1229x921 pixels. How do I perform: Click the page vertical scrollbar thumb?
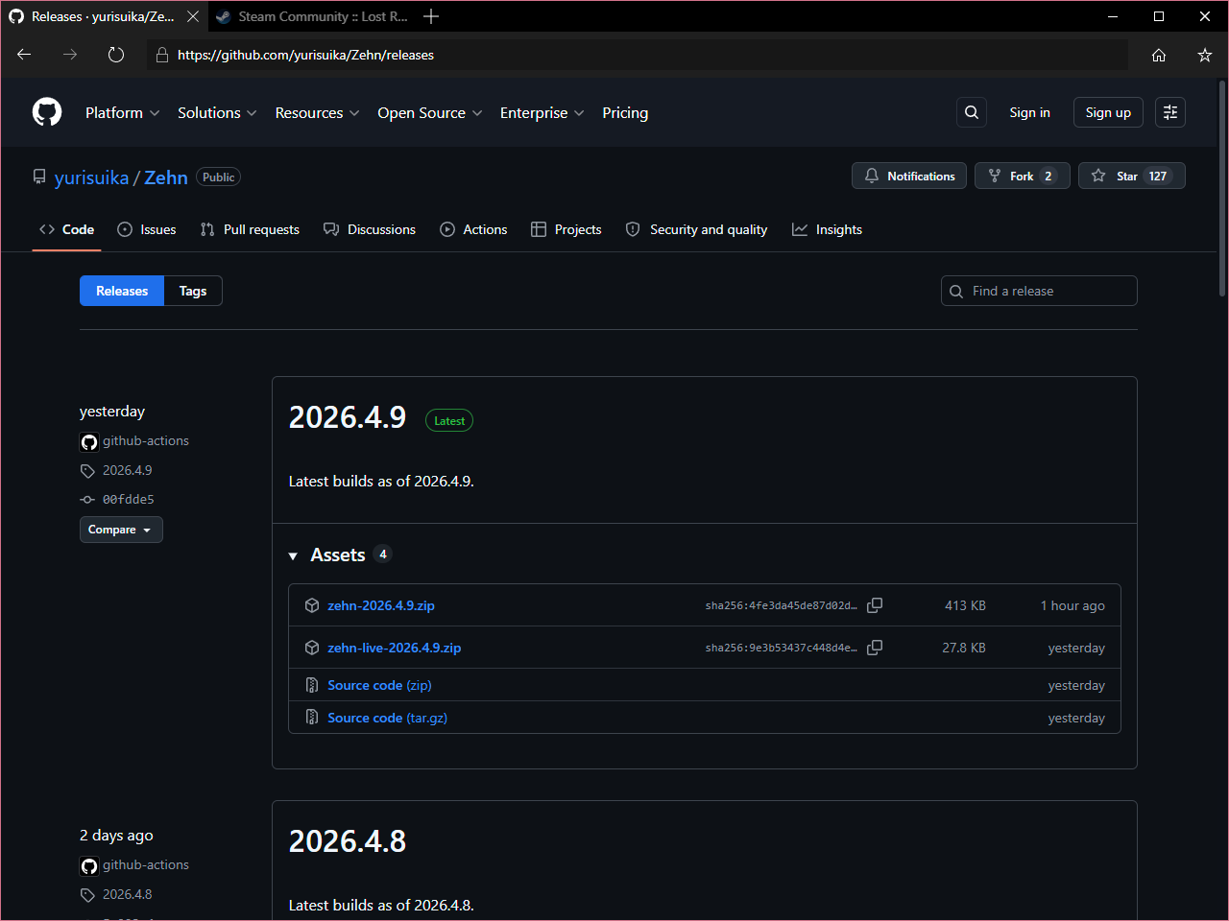click(x=1222, y=187)
